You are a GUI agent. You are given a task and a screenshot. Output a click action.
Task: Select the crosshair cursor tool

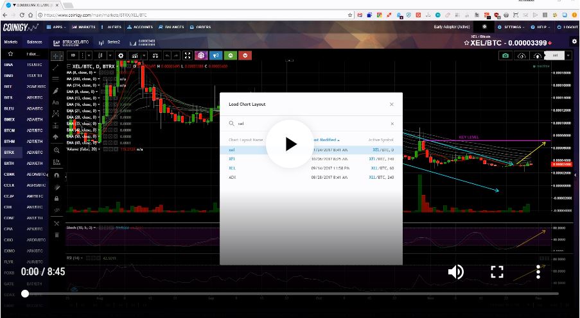(x=56, y=56)
